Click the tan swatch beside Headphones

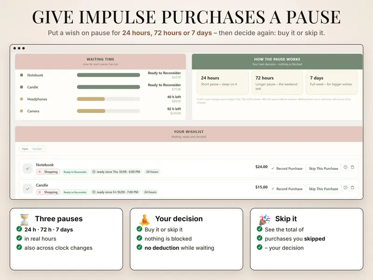point(21,99)
